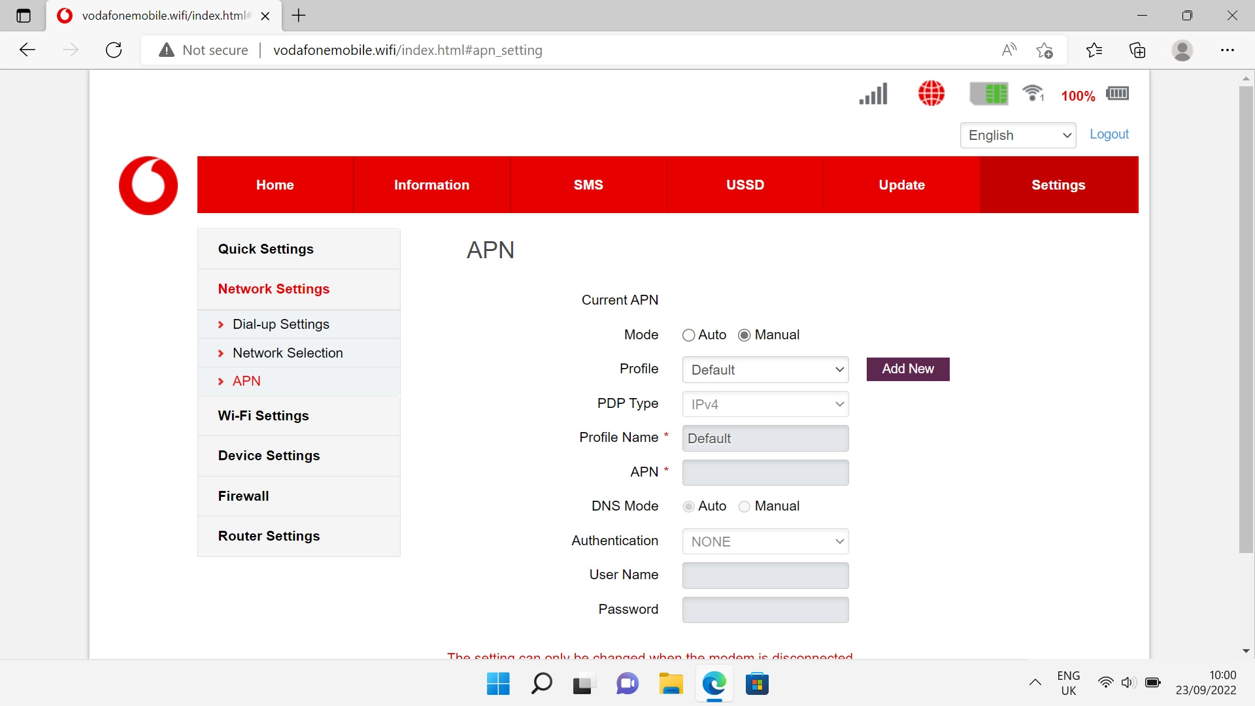Open browser favorites
The height and width of the screenshot is (706, 1255).
tap(1094, 50)
